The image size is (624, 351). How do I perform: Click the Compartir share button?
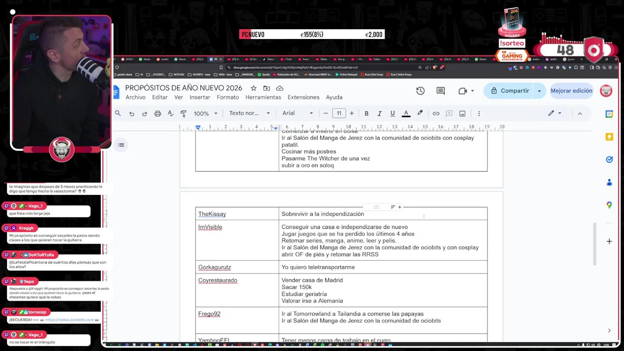pos(509,91)
